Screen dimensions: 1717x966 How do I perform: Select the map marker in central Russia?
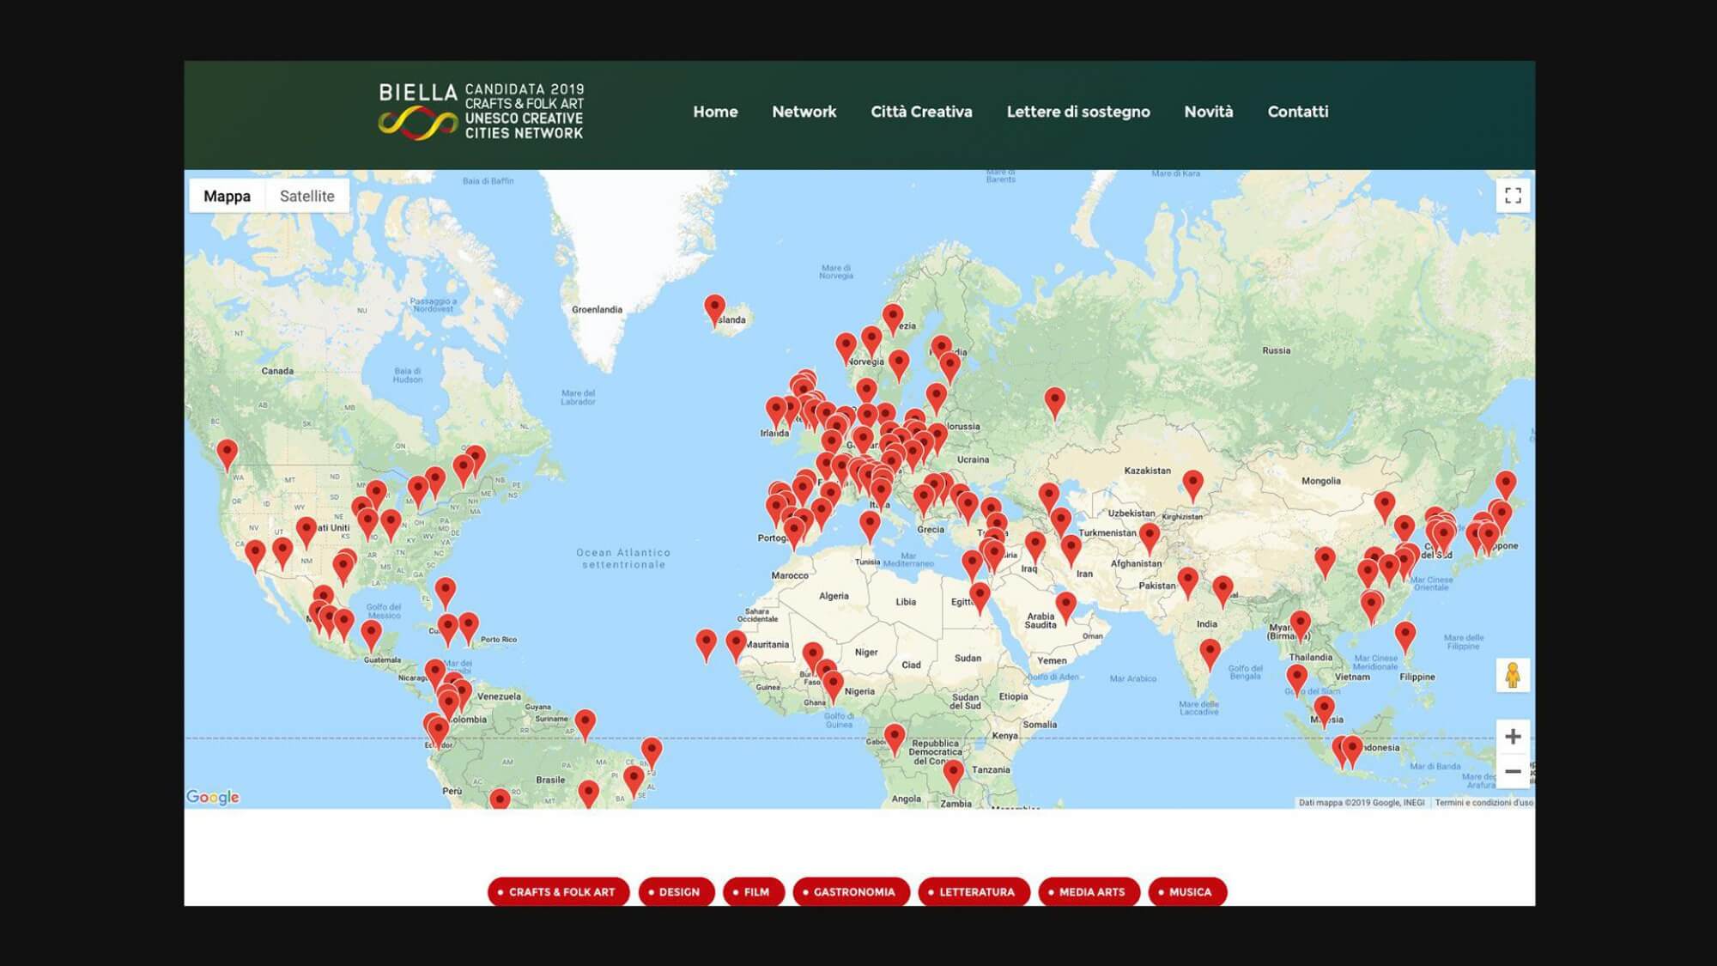point(1055,403)
